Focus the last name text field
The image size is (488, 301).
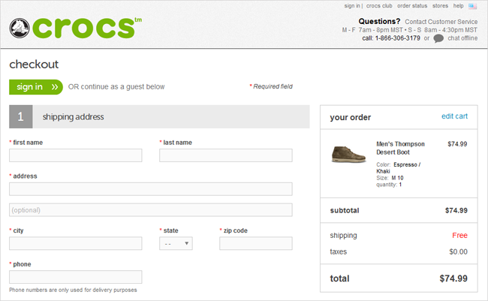[x=226, y=155]
